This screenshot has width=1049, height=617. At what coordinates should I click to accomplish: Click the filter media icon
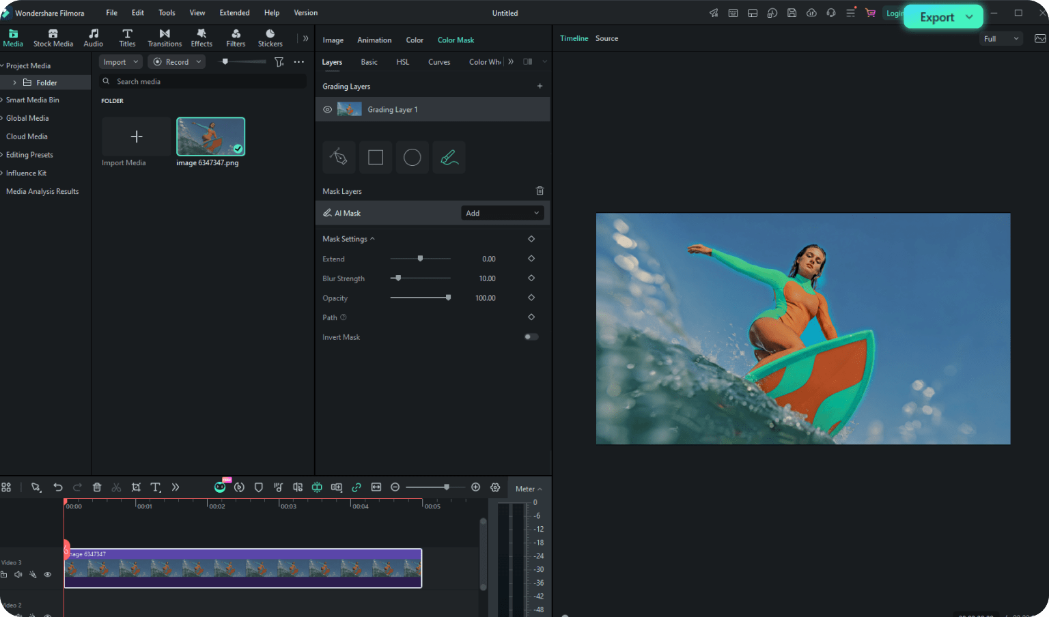coord(279,62)
